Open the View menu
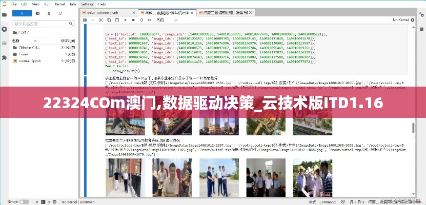The height and width of the screenshot is (205, 426). pyautogui.click(x=35, y=4)
